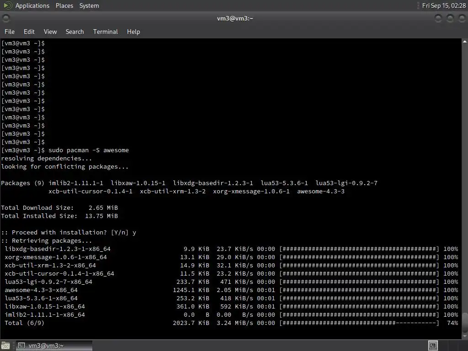Open the Help menu
Image resolution: width=468 pixels, height=351 pixels.
click(133, 32)
